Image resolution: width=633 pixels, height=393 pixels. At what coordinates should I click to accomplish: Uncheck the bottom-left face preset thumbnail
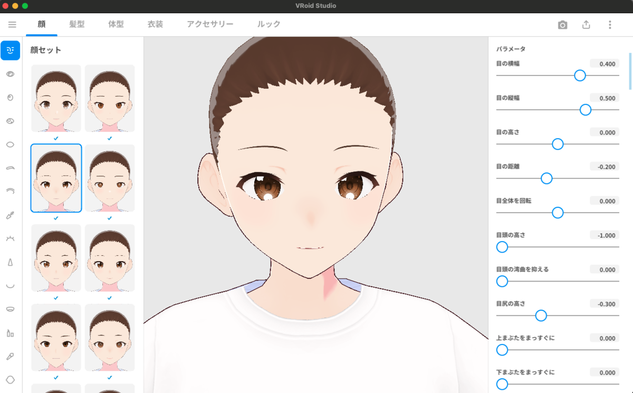pos(56,378)
